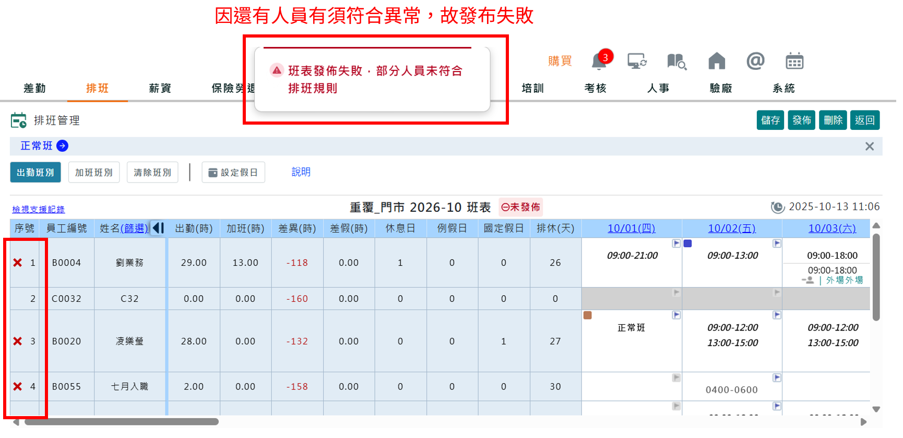Viewport: 903px width, 438px height.
Task: Click the 未發佈 status badge
Action: (x=521, y=208)
